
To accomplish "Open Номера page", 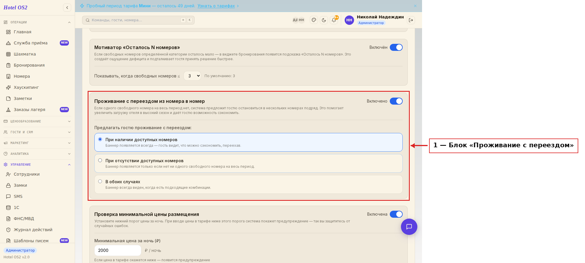I will (37, 76).
